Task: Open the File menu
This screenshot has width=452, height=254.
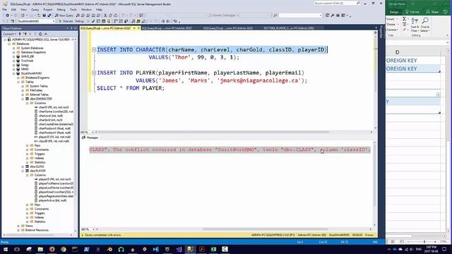Action: 5,9
